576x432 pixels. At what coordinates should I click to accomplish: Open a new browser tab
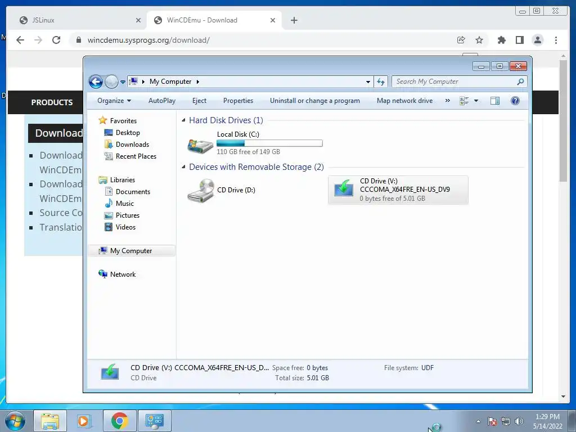294,20
